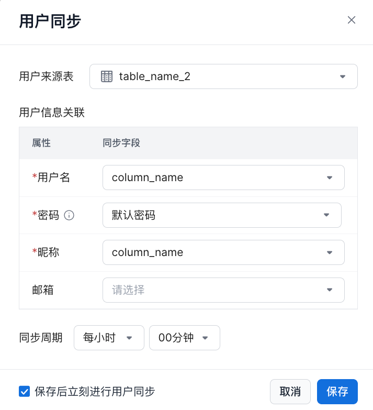Click the table icon in 用户来源表 field
The width and height of the screenshot is (373, 410).
[x=107, y=76]
